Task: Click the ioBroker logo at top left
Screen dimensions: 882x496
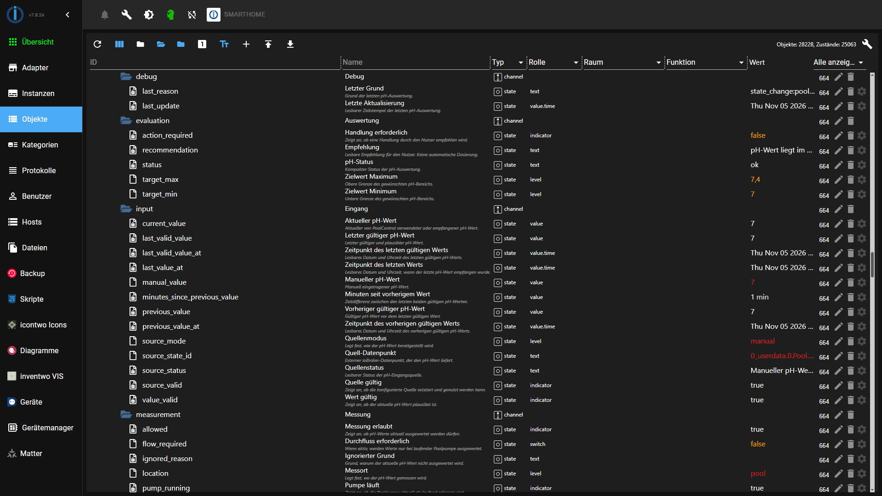Action: coord(15,15)
